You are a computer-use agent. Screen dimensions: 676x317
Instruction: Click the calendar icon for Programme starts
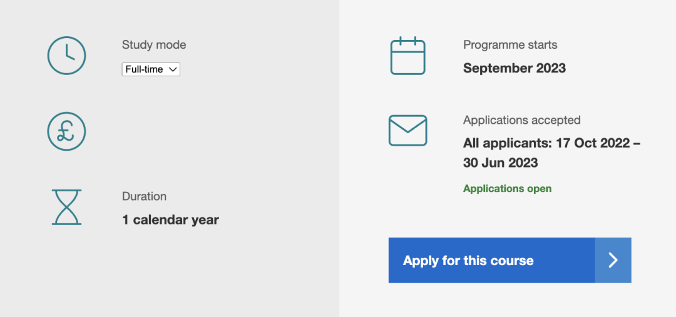tap(408, 56)
